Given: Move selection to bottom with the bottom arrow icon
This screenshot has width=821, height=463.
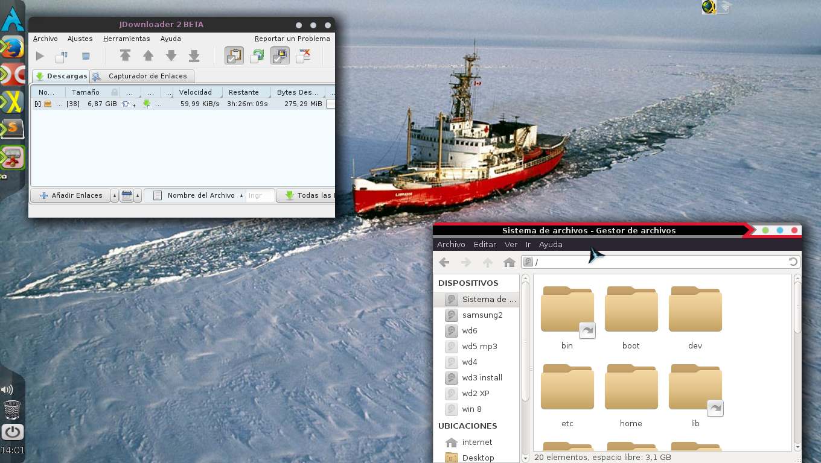Looking at the screenshot, I should (x=194, y=56).
